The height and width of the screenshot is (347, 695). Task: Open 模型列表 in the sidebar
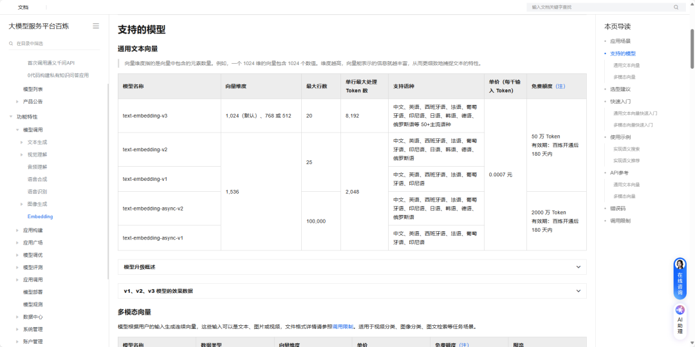click(33, 89)
